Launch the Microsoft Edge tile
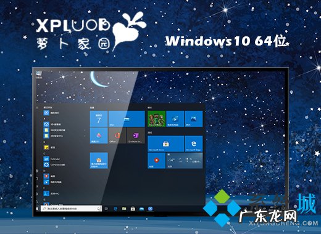 click(x=194, y=143)
